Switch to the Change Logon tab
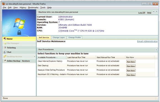The width and height of the screenshot is (160, 102). [x=59, y=37]
